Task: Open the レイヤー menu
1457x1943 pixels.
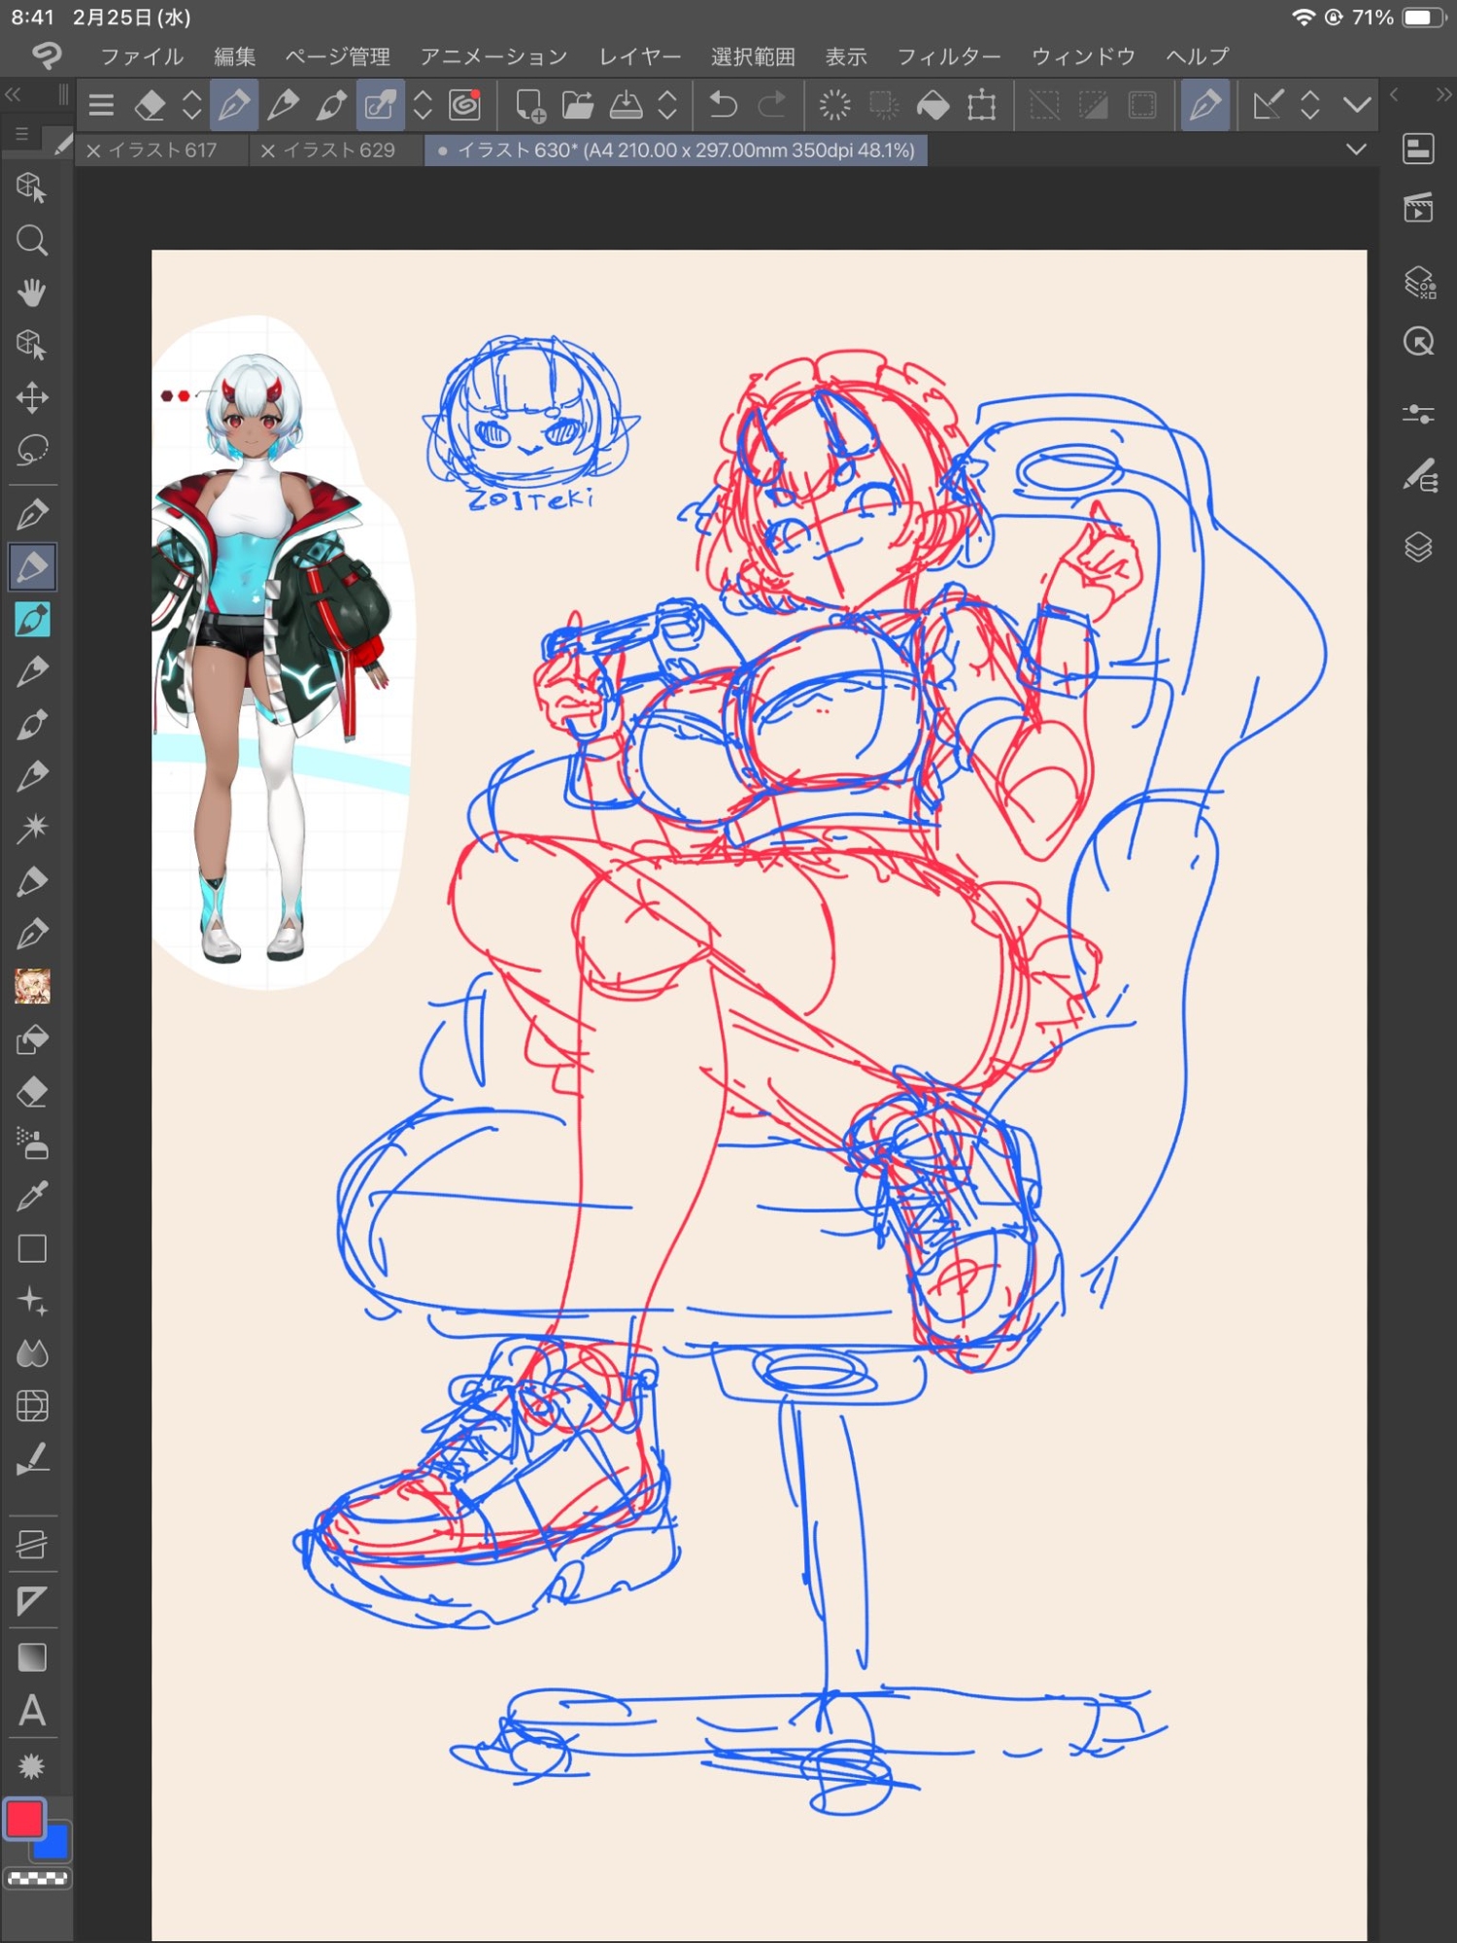Action: [639, 56]
